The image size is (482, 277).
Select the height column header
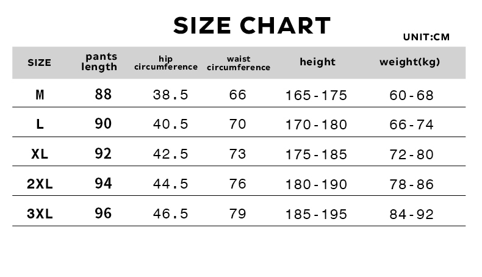[317, 62]
